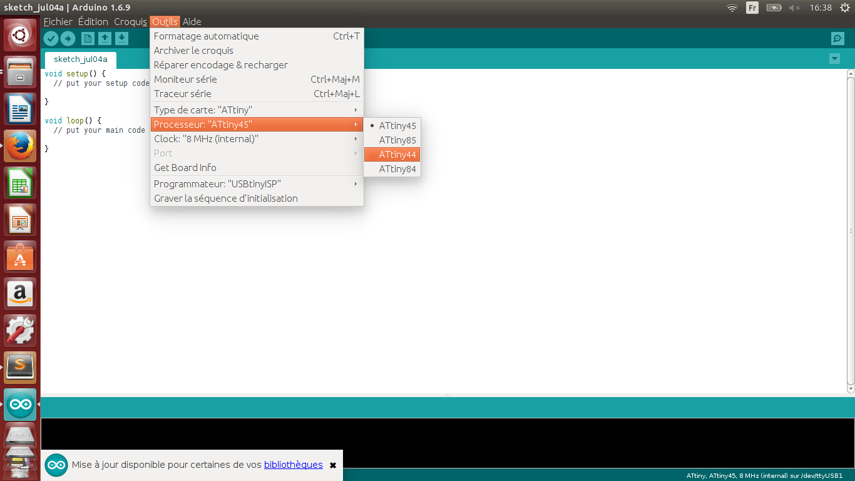Open System Settings wrench icon

pos(21,331)
